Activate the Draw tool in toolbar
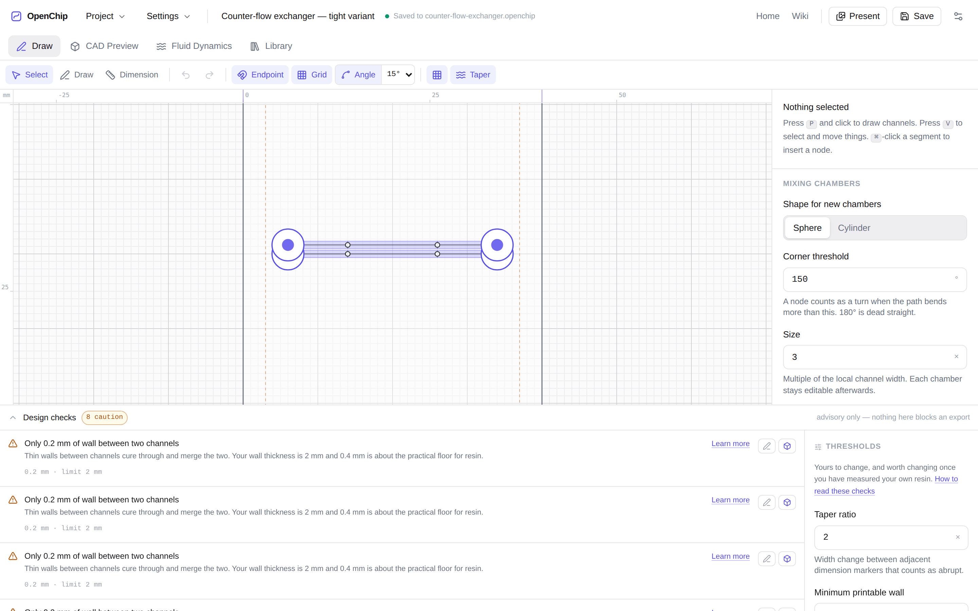This screenshot has width=978, height=611. tap(77, 75)
